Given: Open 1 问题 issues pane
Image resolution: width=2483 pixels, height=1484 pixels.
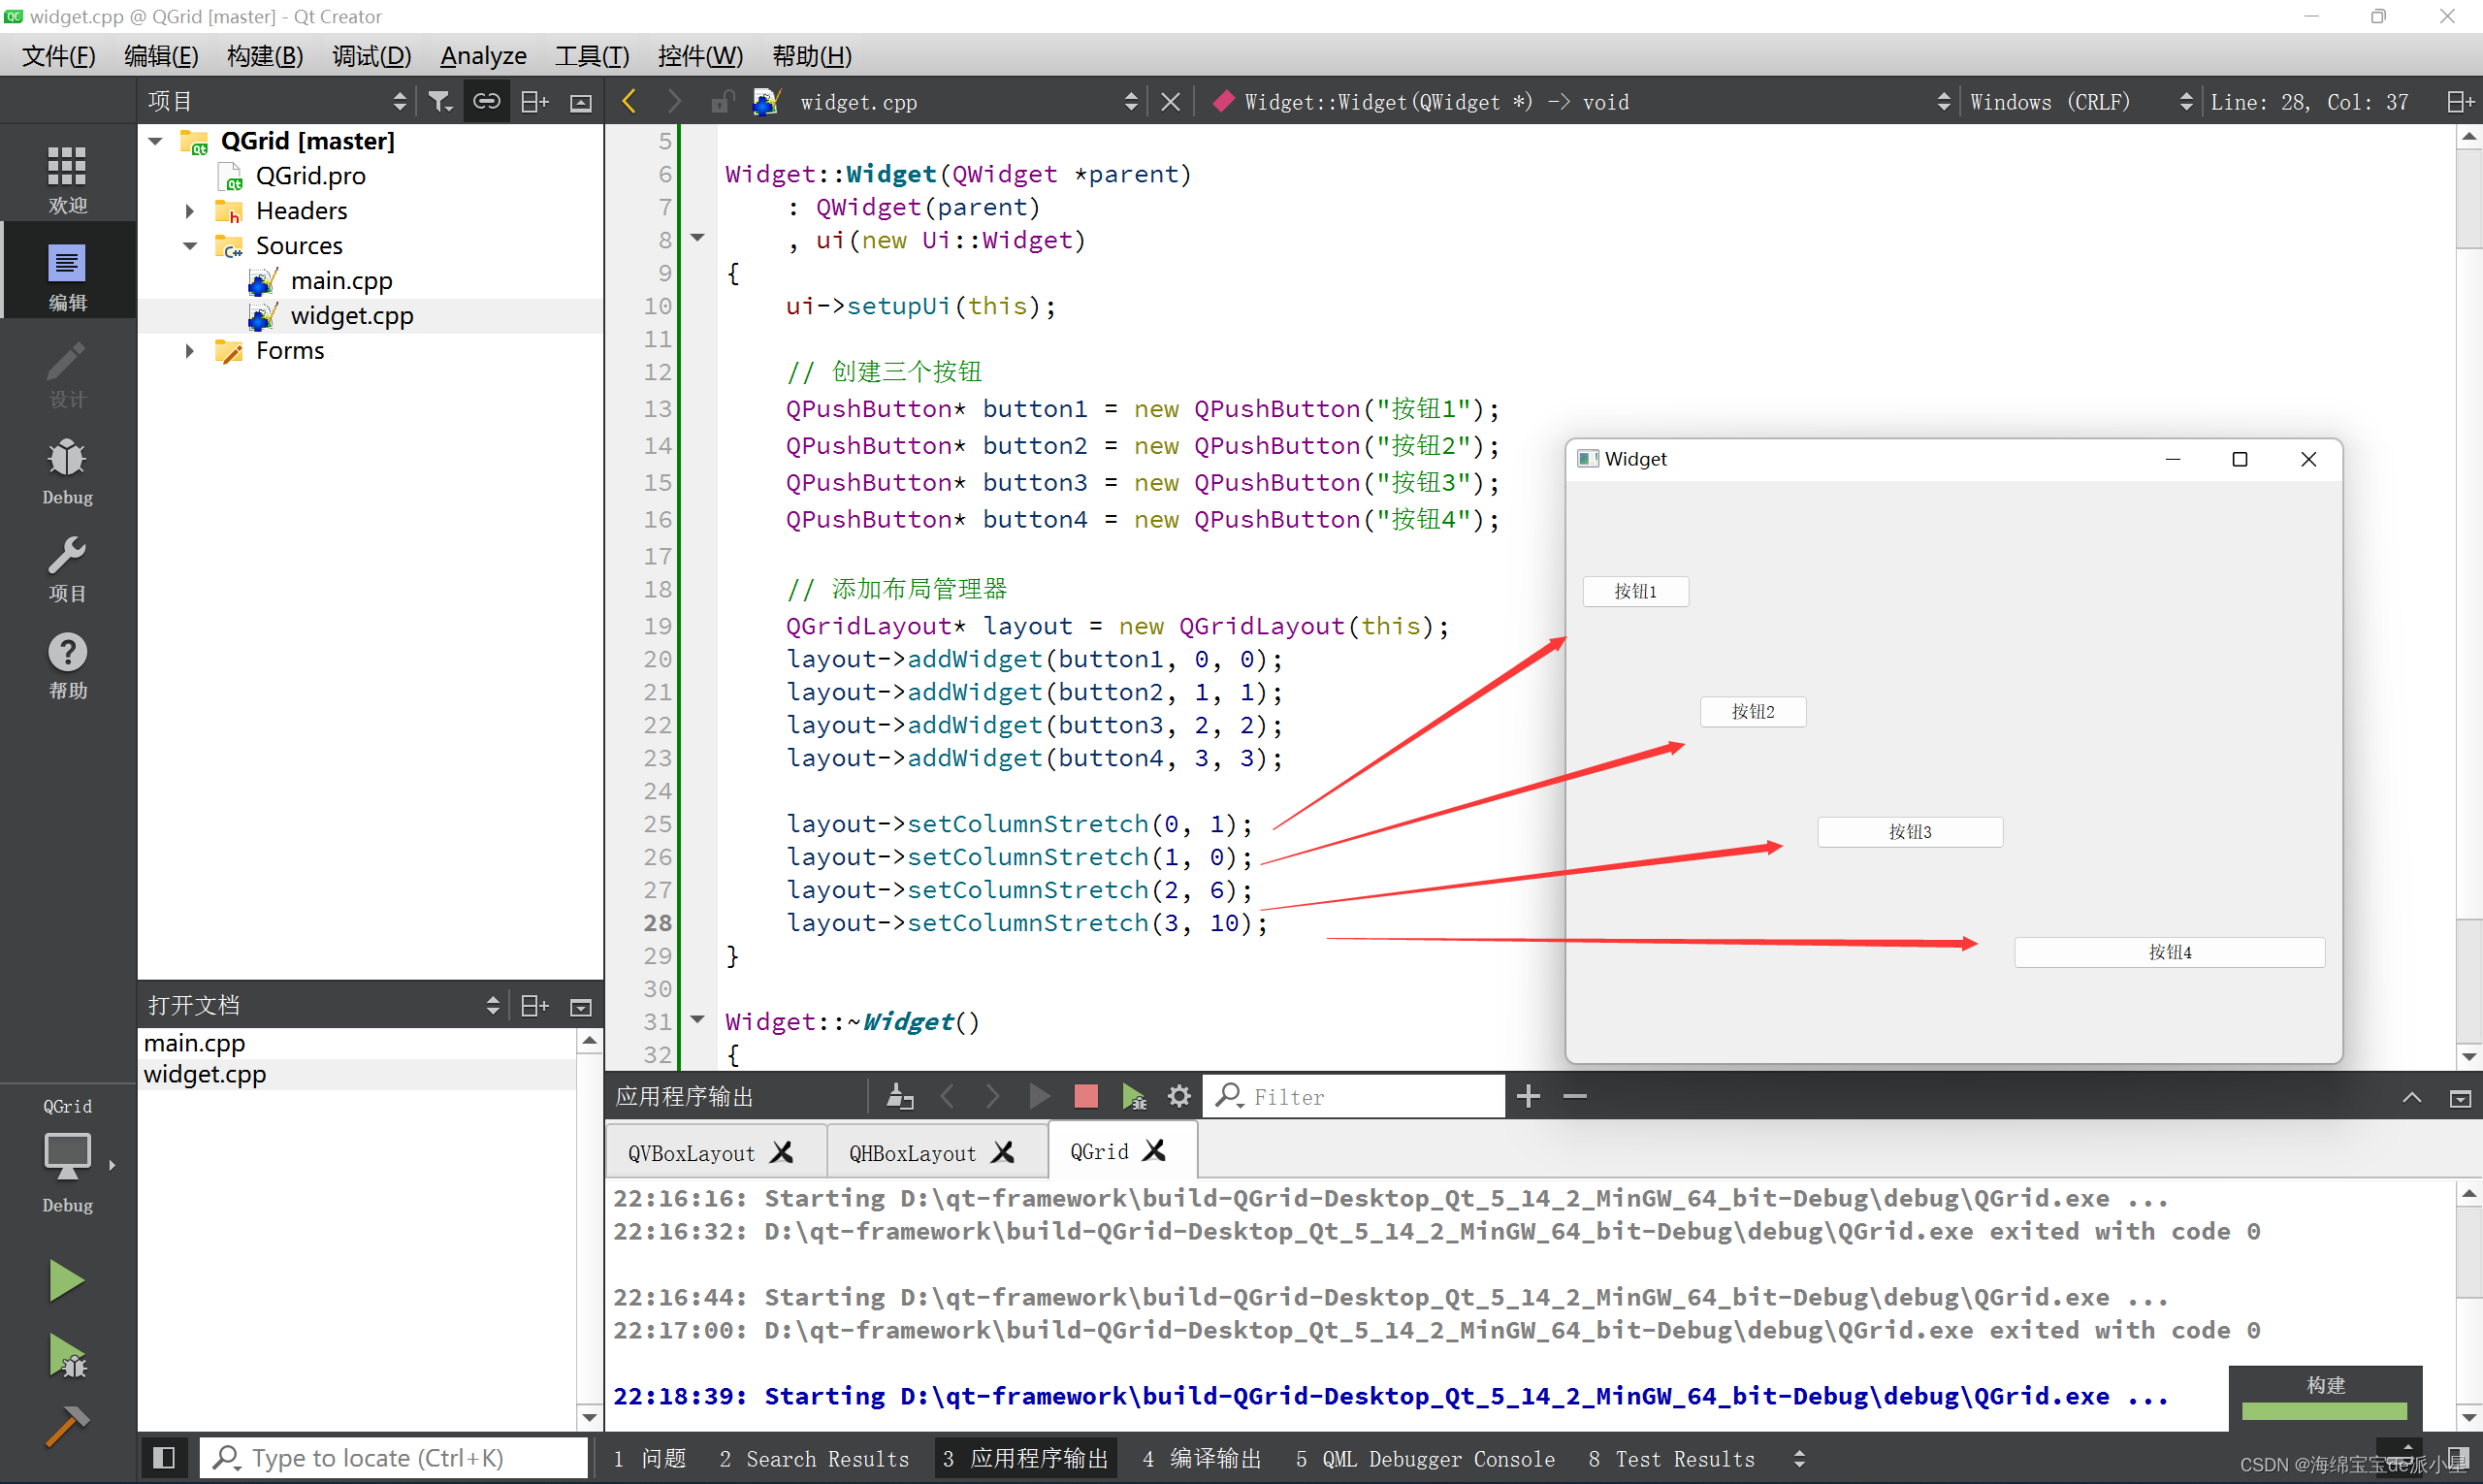Looking at the screenshot, I should pos(649,1459).
